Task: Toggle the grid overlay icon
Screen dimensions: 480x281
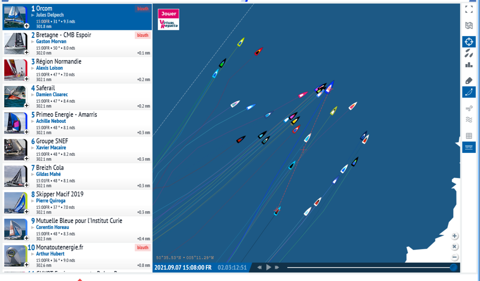Action: [x=469, y=136]
